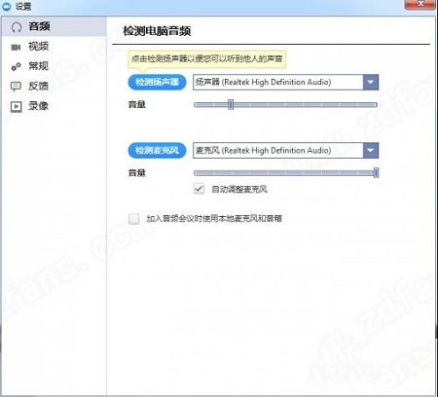Image resolution: width=438 pixels, height=397 pixels.
Task: Click the camera icon for 视频
Action: pos(16,48)
